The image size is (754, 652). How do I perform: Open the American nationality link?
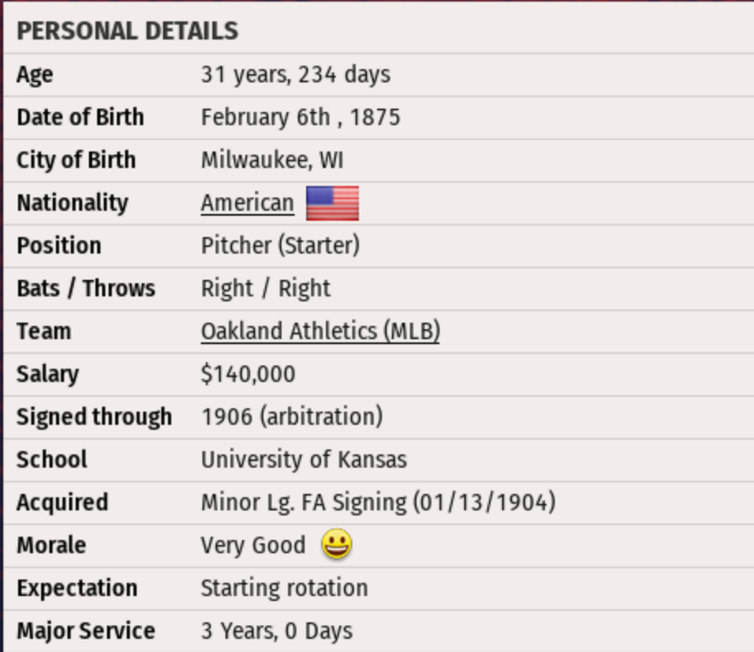247,203
